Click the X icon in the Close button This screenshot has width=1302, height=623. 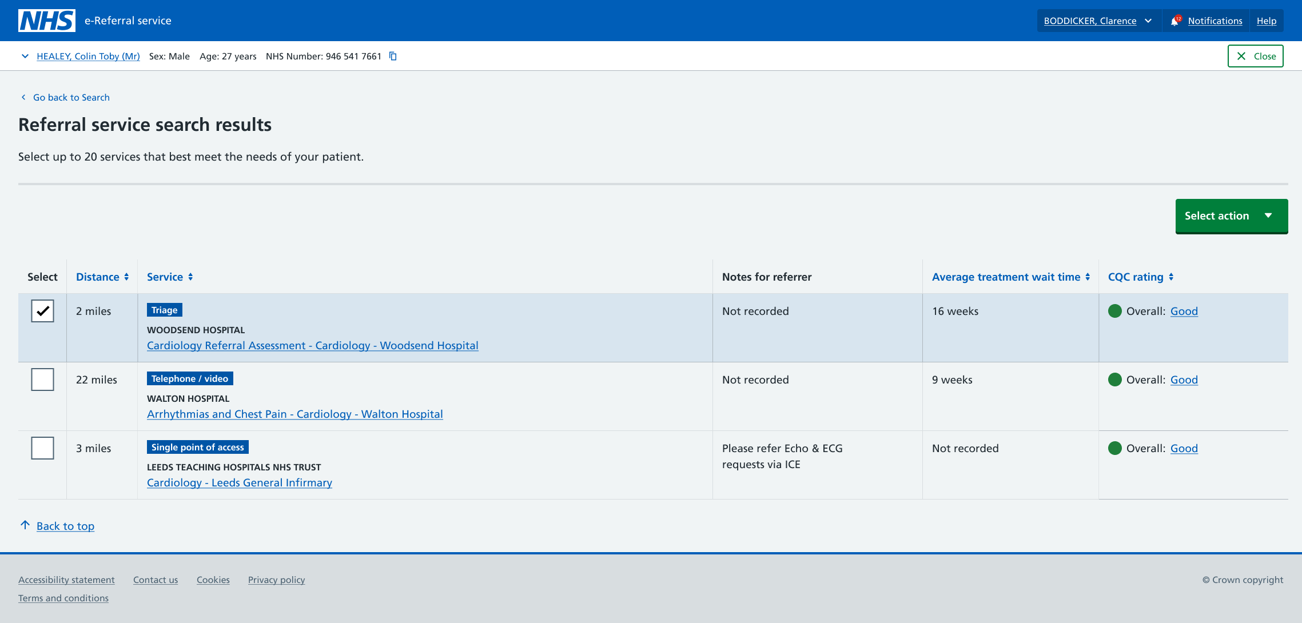pos(1241,56)
